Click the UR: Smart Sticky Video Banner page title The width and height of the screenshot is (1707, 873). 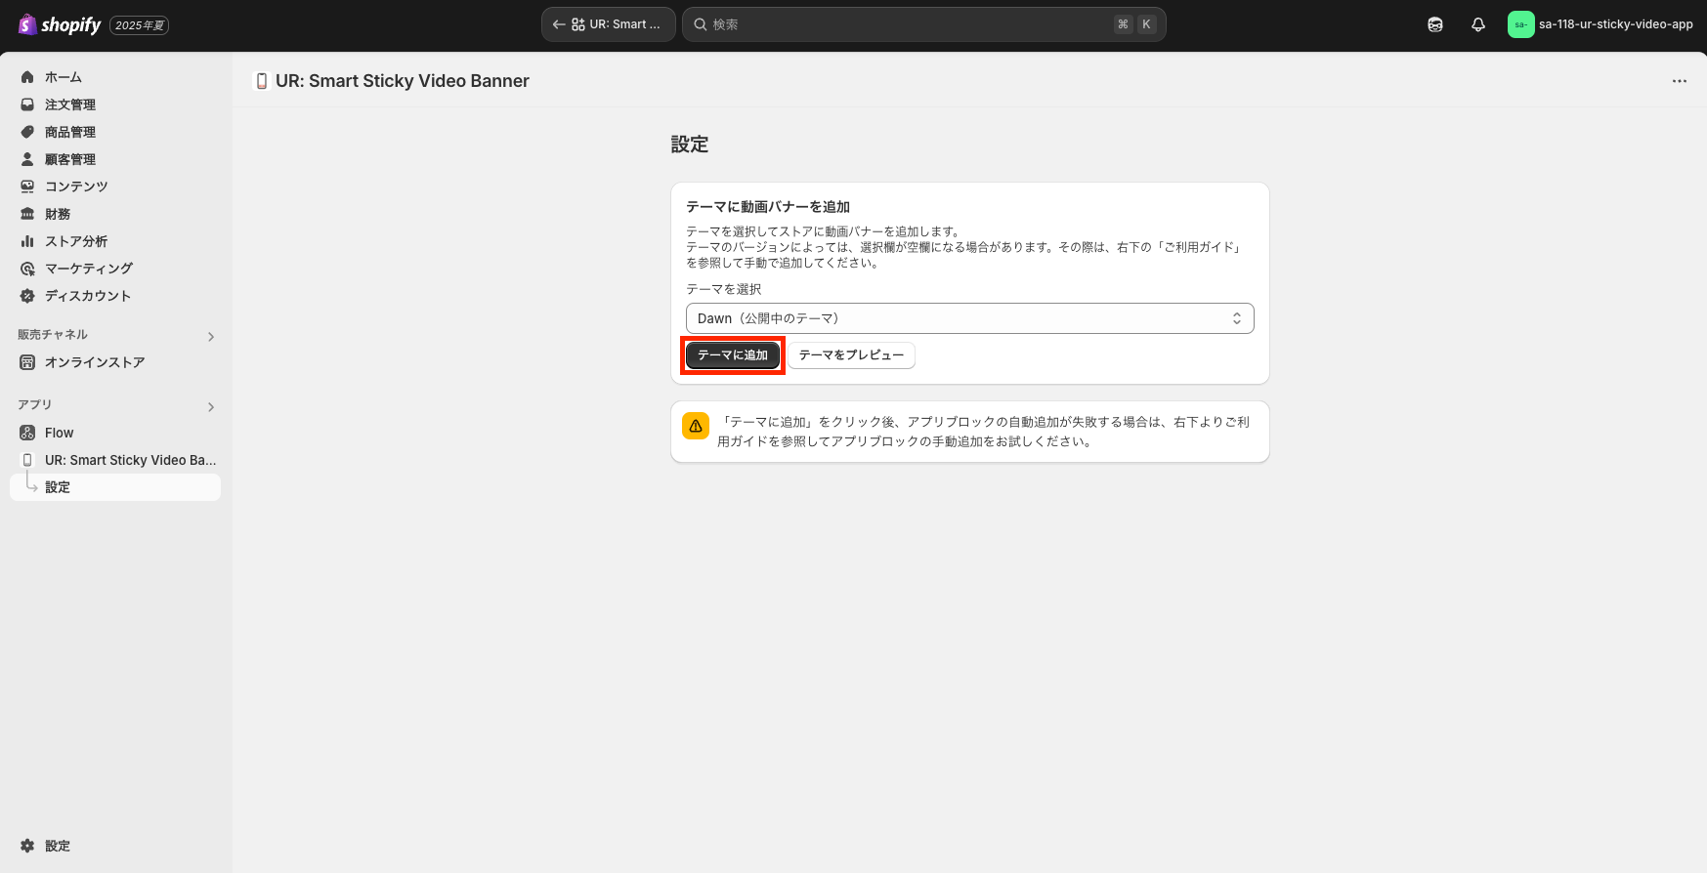point(403,81)
